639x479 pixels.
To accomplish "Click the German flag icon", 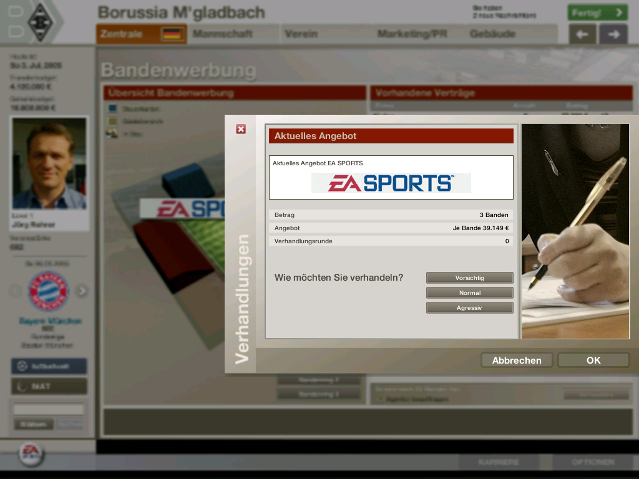I will click(x=171, y=34).
